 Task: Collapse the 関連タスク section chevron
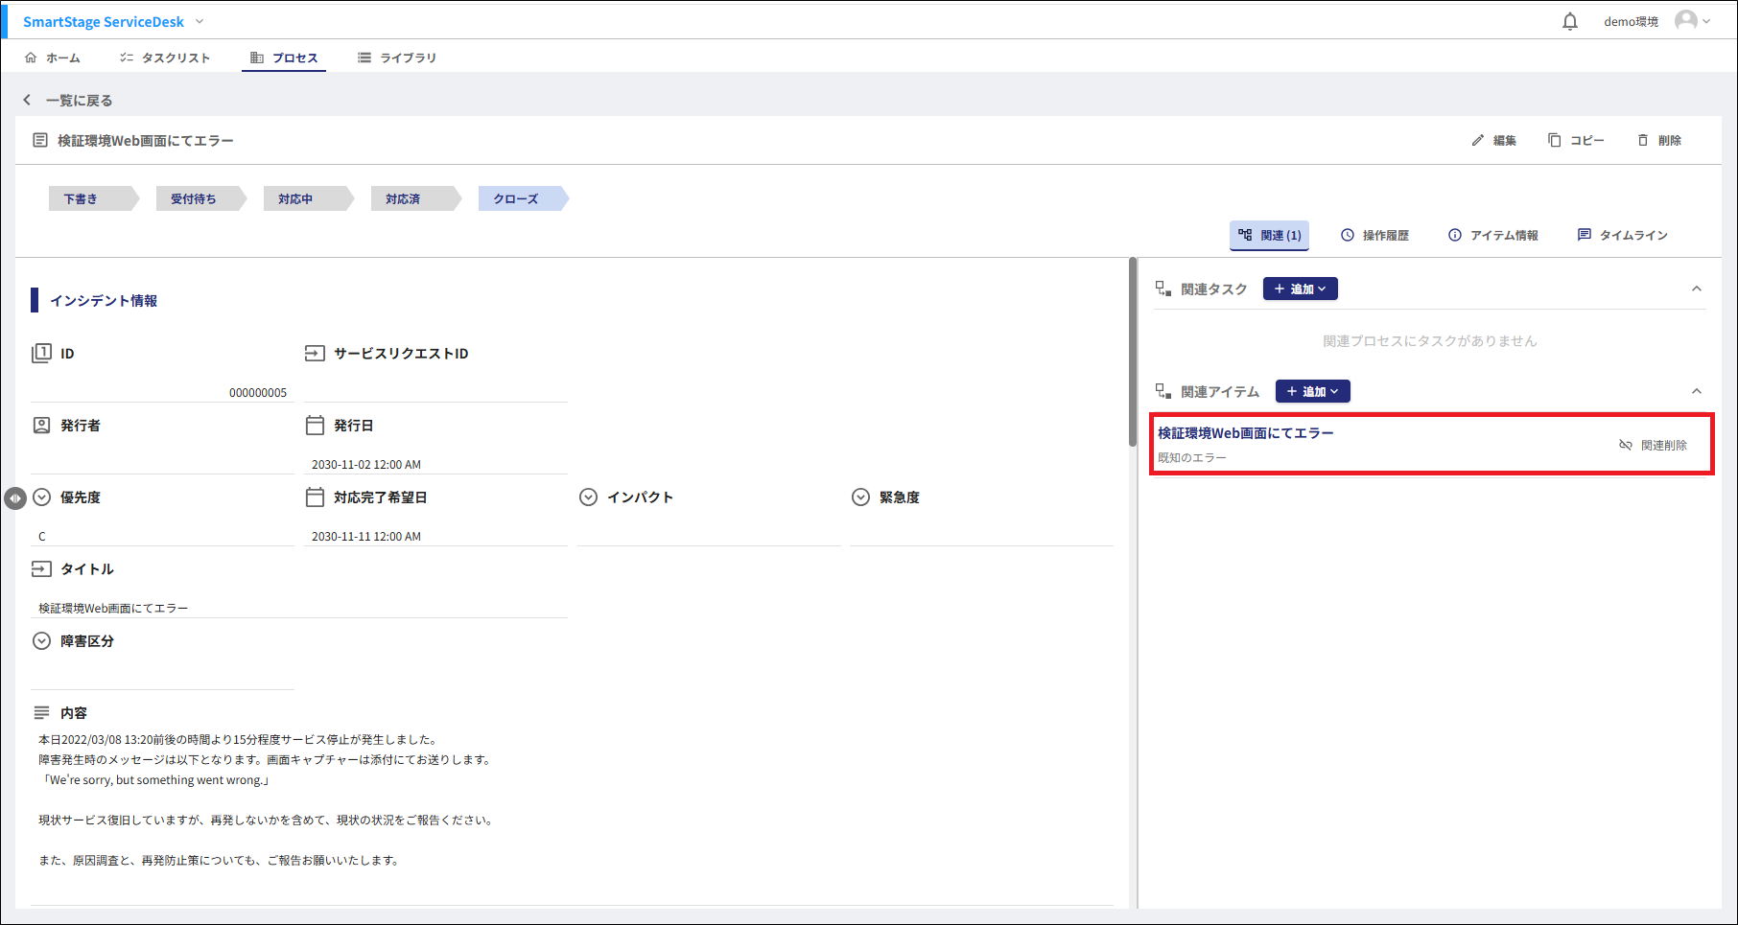tap(1696, 289)
